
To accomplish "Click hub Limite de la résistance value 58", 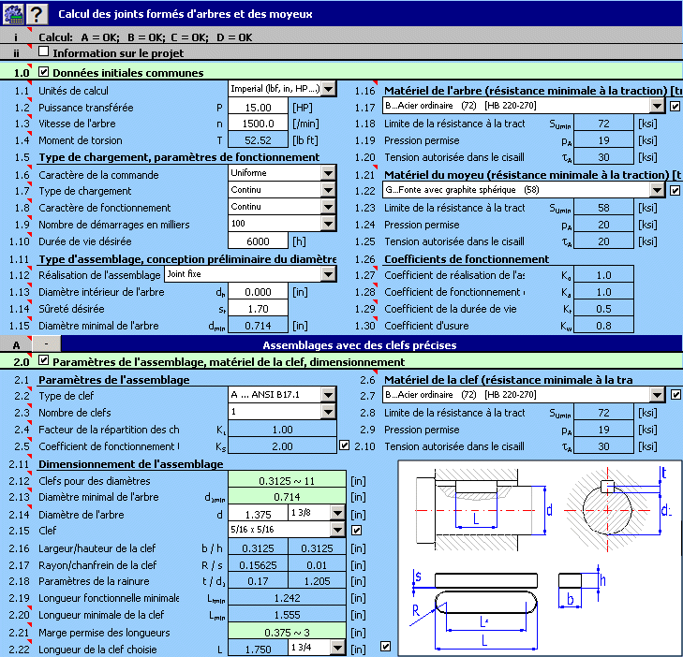I will click(x=603, y=208).
